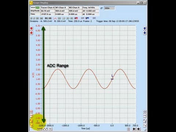Screen dimensions: 176x132
Task: Toggle the channel B trace button
Action: [x=87, y=18]
